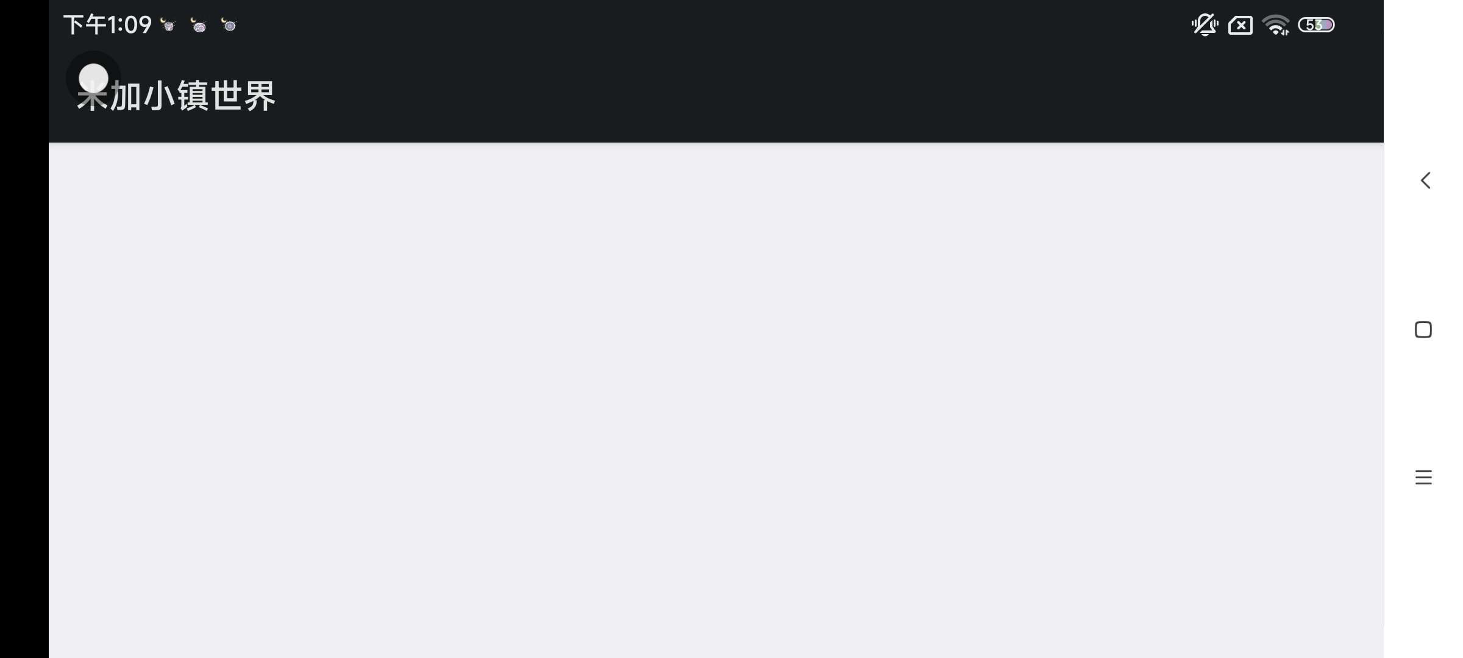Click the 米加小镇世界 title text
The width and height of the screenshot is (1463, 658).
(176, 96)
